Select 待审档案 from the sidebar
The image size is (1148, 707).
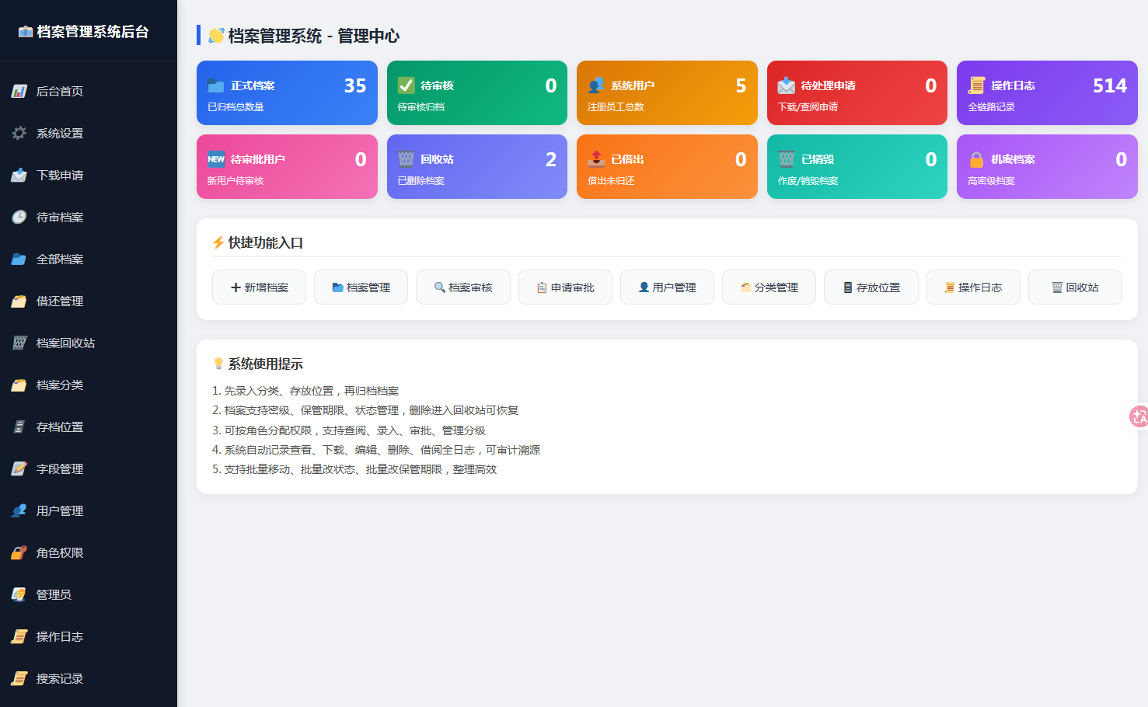[89, 217]
